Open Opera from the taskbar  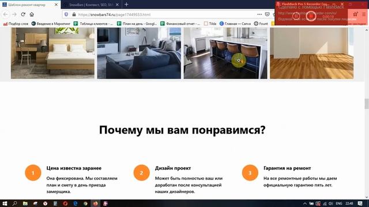[x=65, y=204]
